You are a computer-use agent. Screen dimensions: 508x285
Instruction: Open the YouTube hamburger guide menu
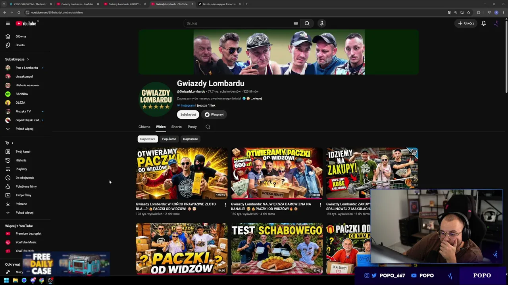pyautogui.click(x=8, y=23)
